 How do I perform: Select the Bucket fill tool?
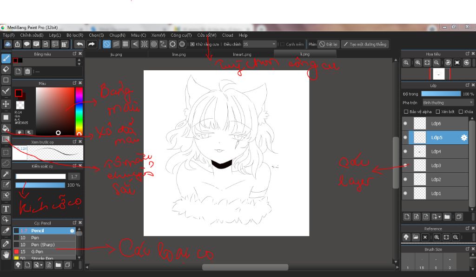(6, 128)
